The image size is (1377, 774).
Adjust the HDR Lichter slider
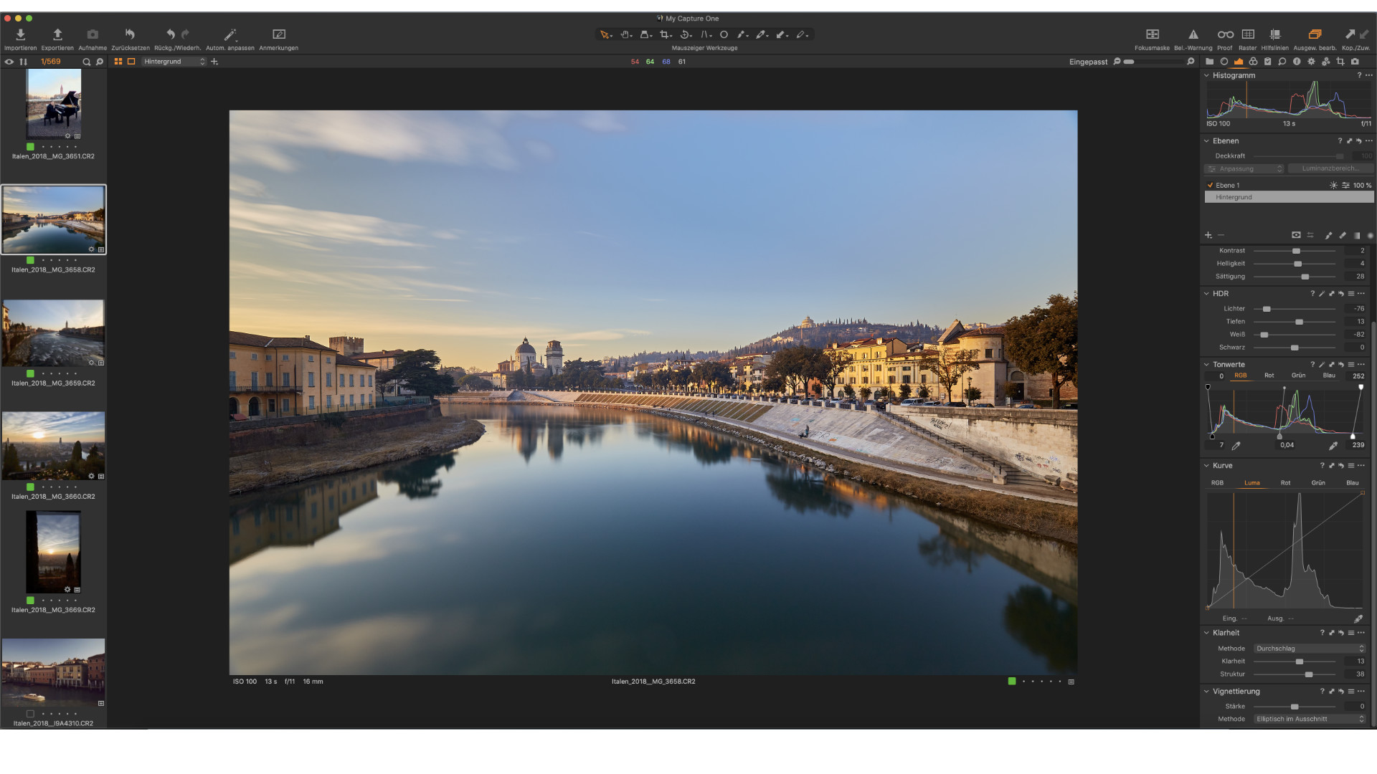coord(1295,309)
